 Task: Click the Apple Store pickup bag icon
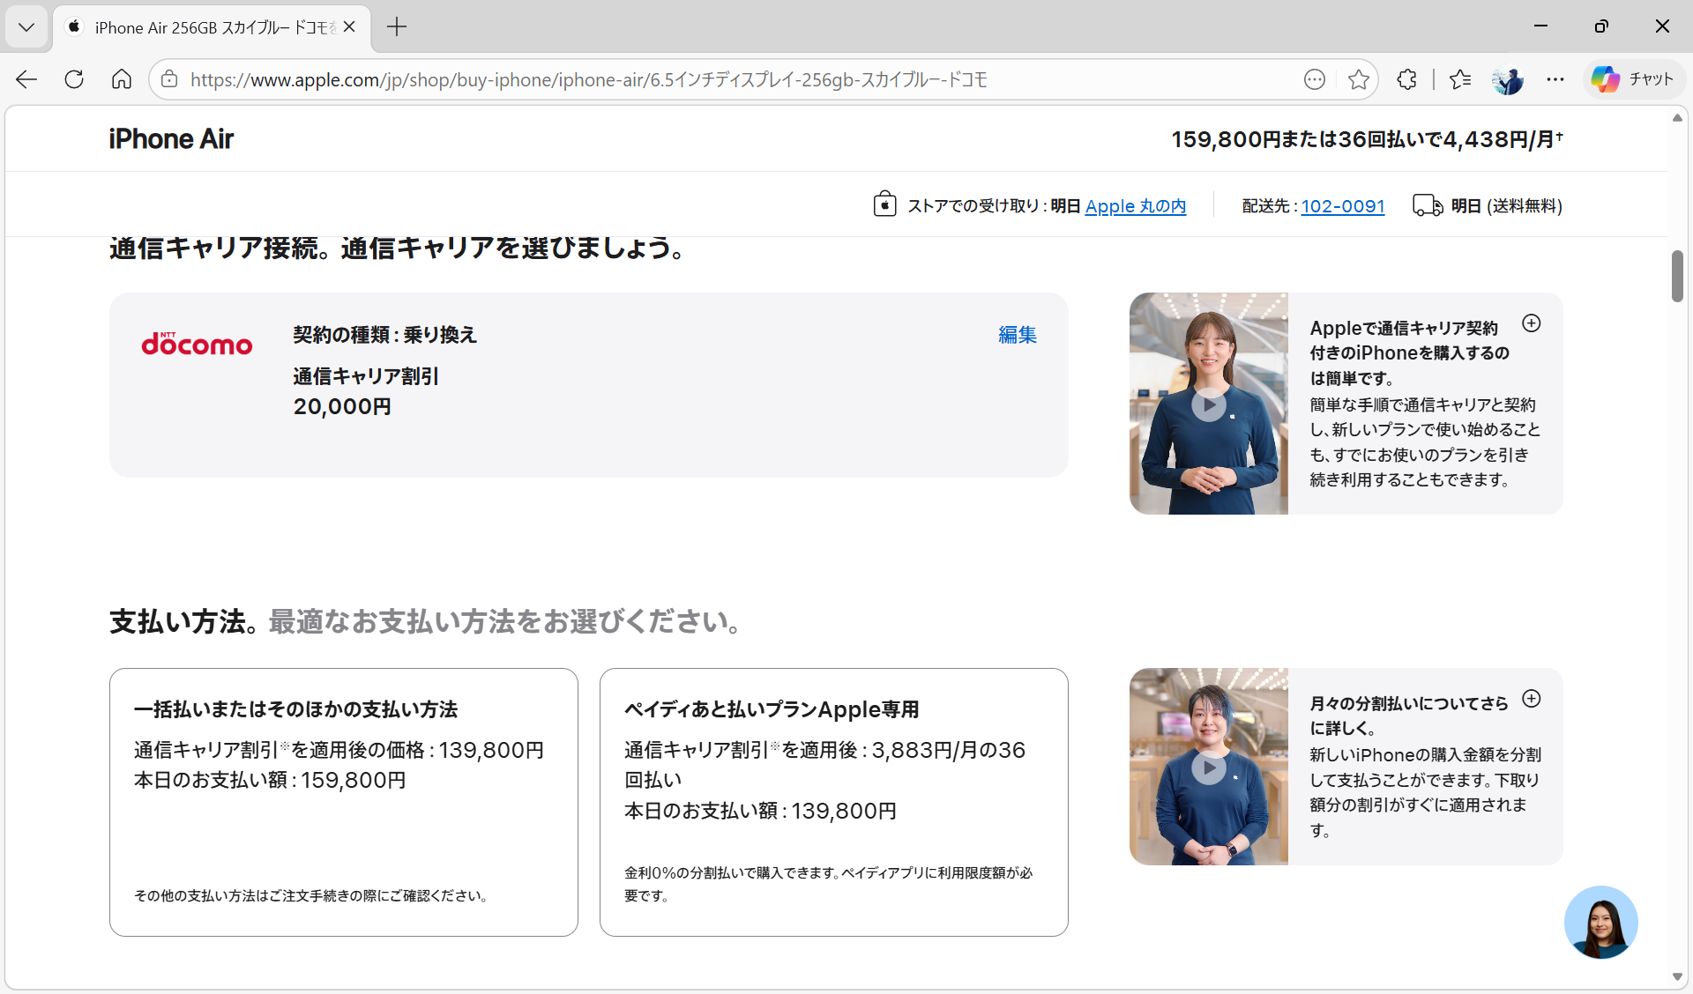[x=884, y=204]
